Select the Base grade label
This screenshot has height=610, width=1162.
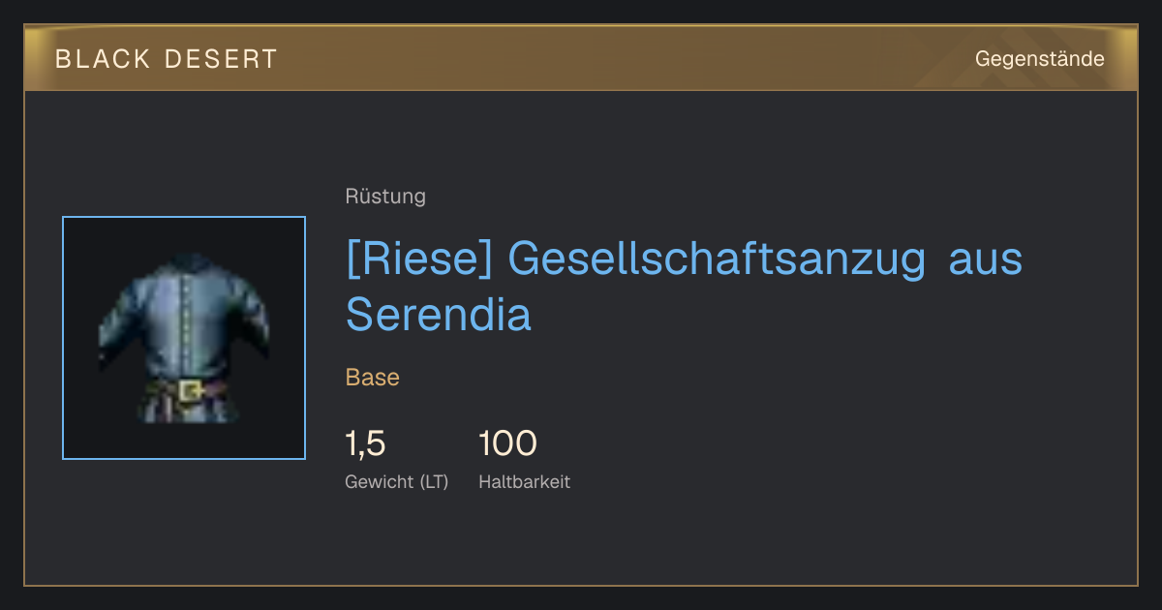coord(373,378)
